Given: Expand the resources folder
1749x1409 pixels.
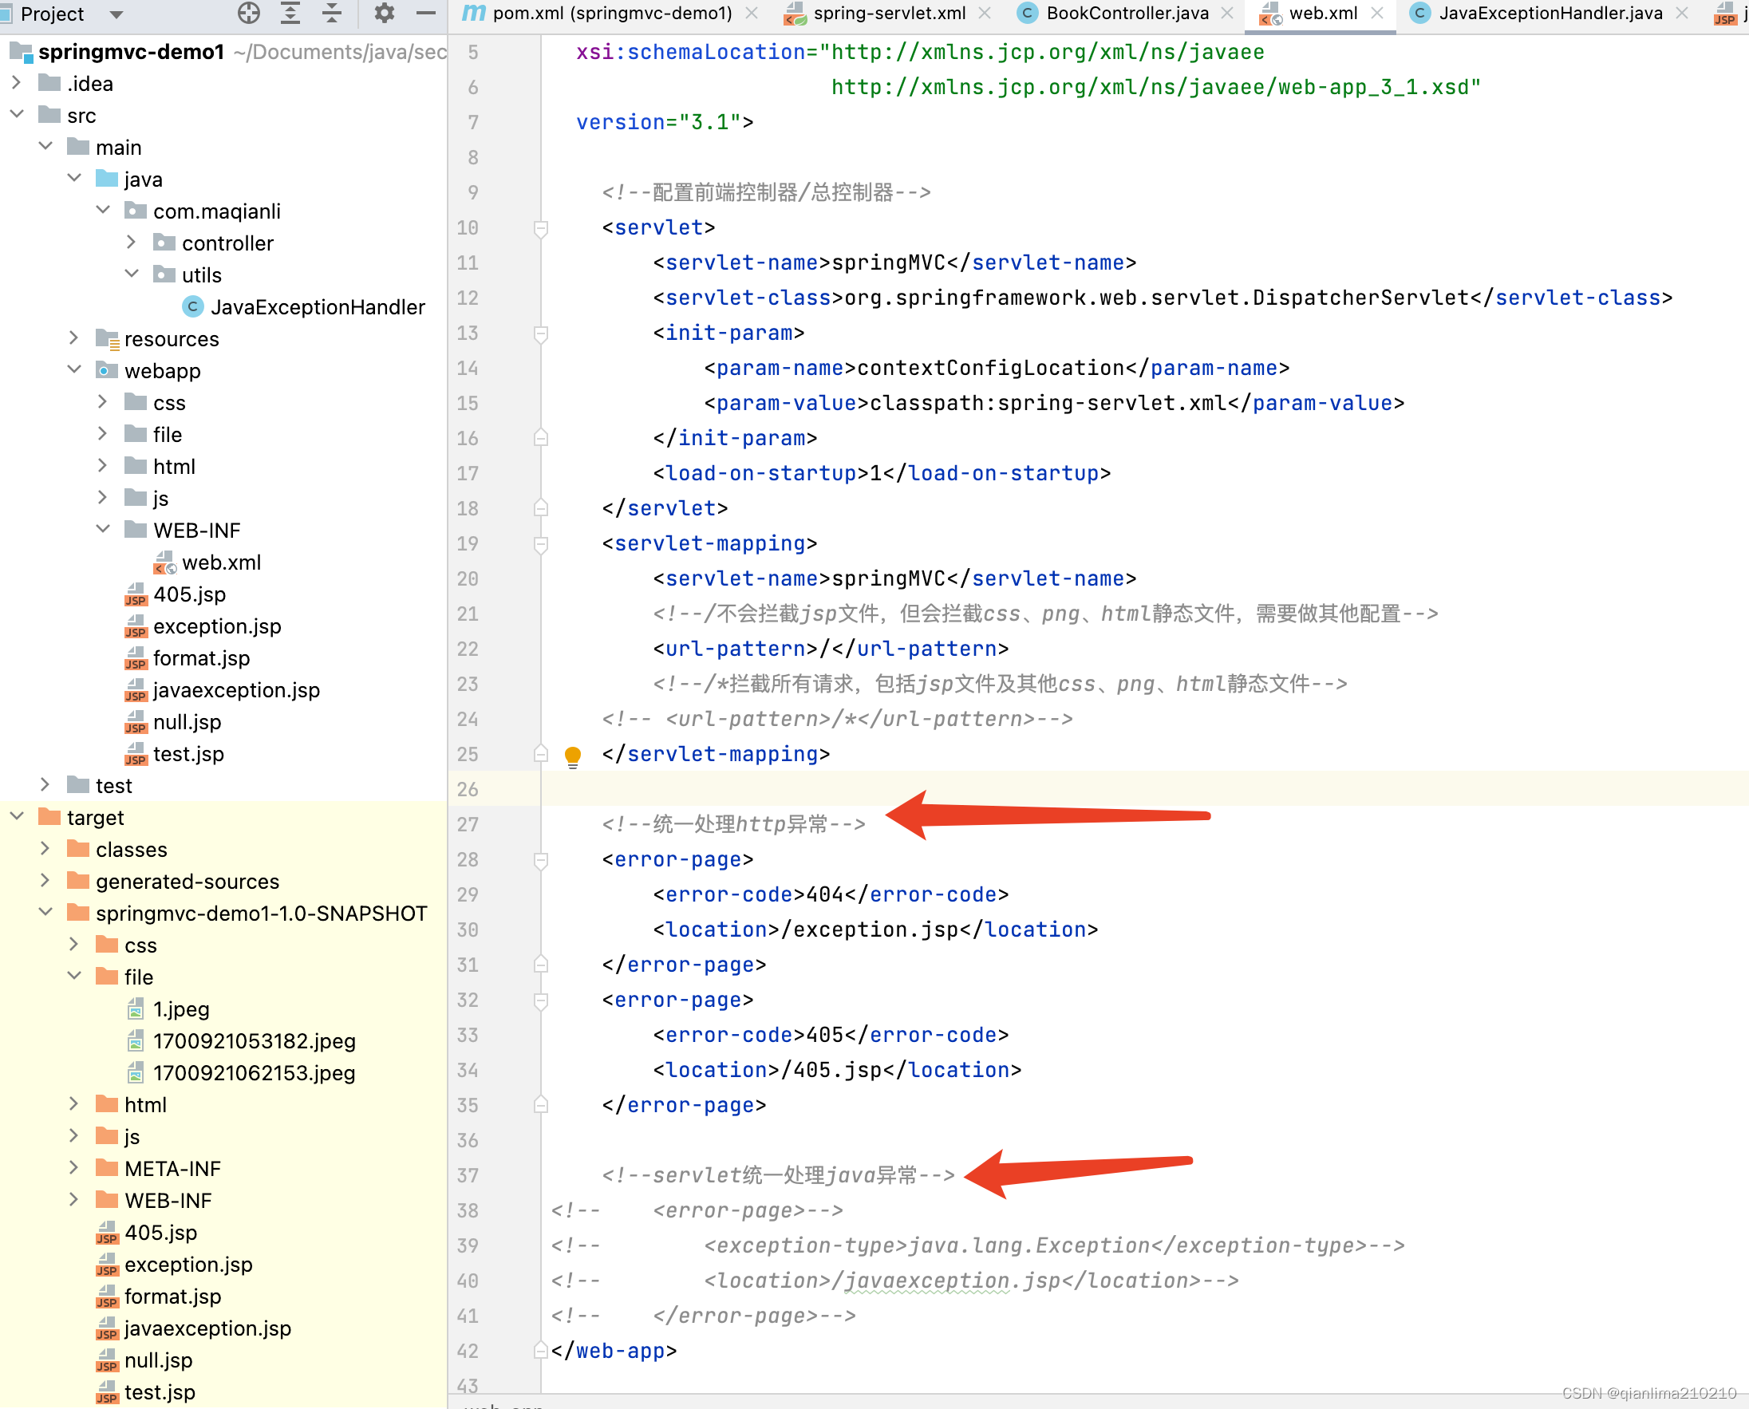Looking at the screenshot, I should click(x=74, y=338).
